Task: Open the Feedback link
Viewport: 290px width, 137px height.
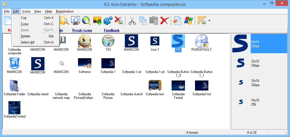Action: click(112, 30)
